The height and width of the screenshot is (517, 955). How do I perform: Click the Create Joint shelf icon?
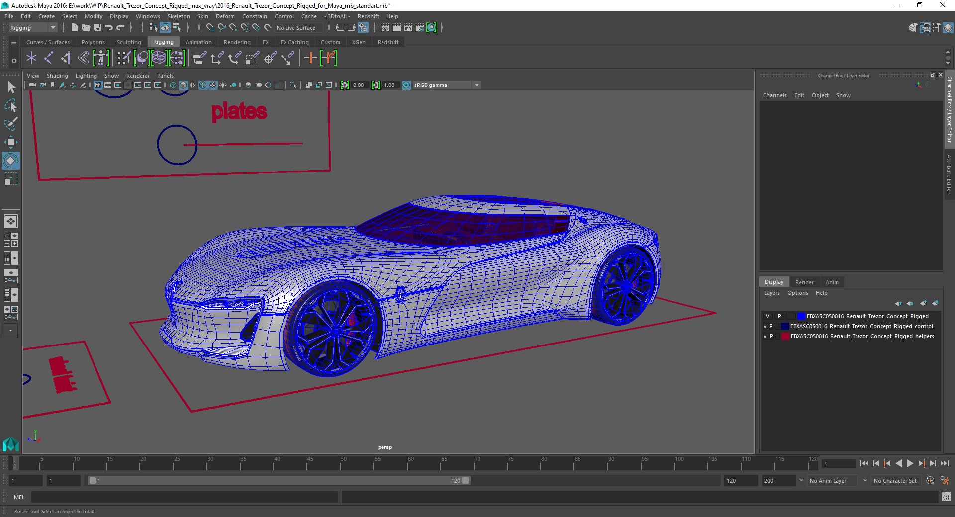[x=49, y=58]
